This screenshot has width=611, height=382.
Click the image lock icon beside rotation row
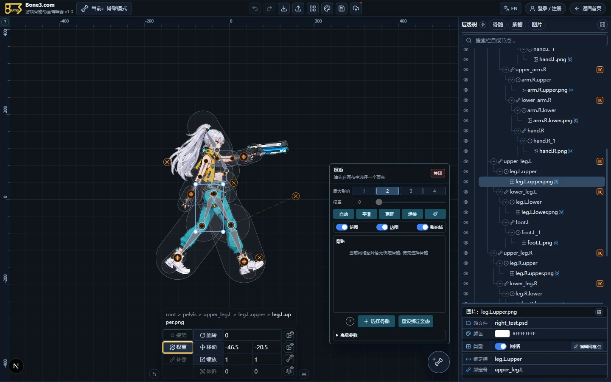point(289,335)
